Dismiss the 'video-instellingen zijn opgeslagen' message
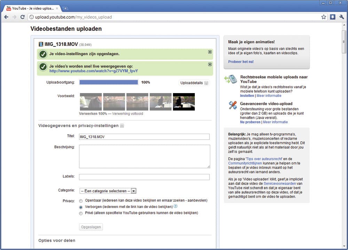The height and width of the screenshot is (250, 348). point(210,52)
